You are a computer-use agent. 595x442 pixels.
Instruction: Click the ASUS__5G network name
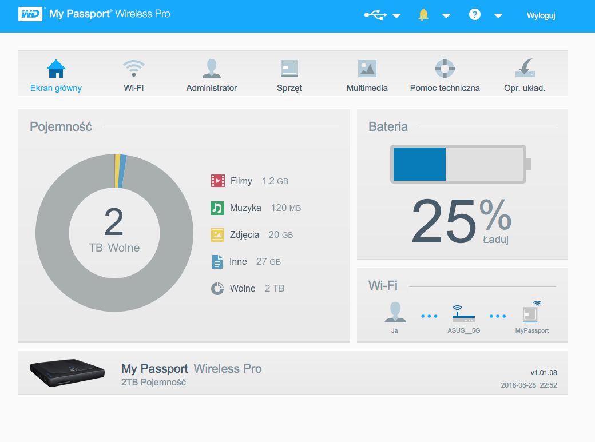point(464,331)
